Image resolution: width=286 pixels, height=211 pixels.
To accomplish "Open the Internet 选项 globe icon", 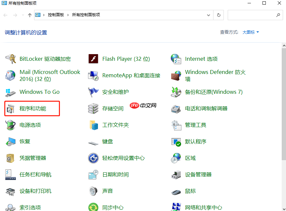I will coord(176,59).
